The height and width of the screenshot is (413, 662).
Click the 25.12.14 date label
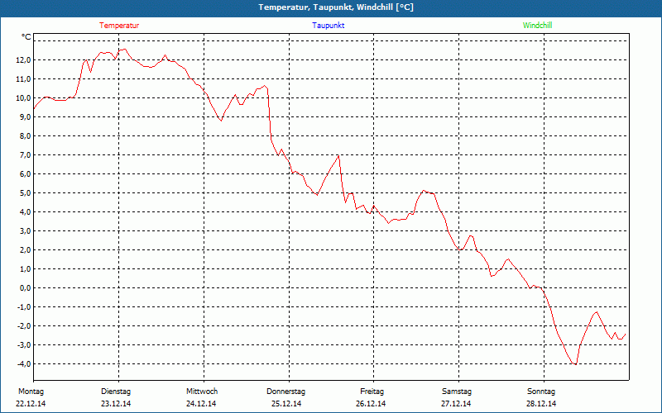coord(286,404)
